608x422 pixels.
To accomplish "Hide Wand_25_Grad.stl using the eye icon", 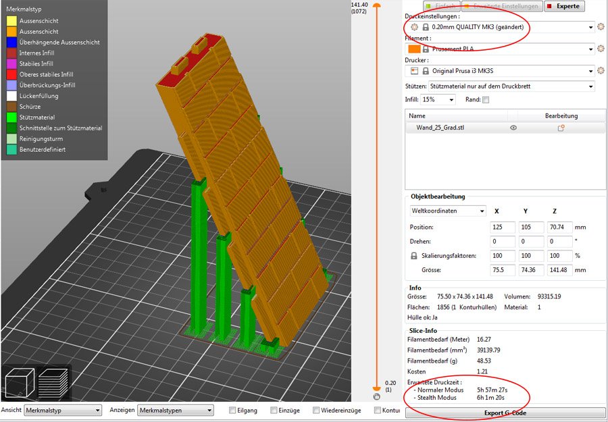I will [x=513, y=128].
